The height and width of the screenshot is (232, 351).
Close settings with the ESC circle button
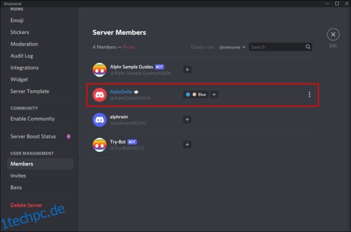coord(333,35)
